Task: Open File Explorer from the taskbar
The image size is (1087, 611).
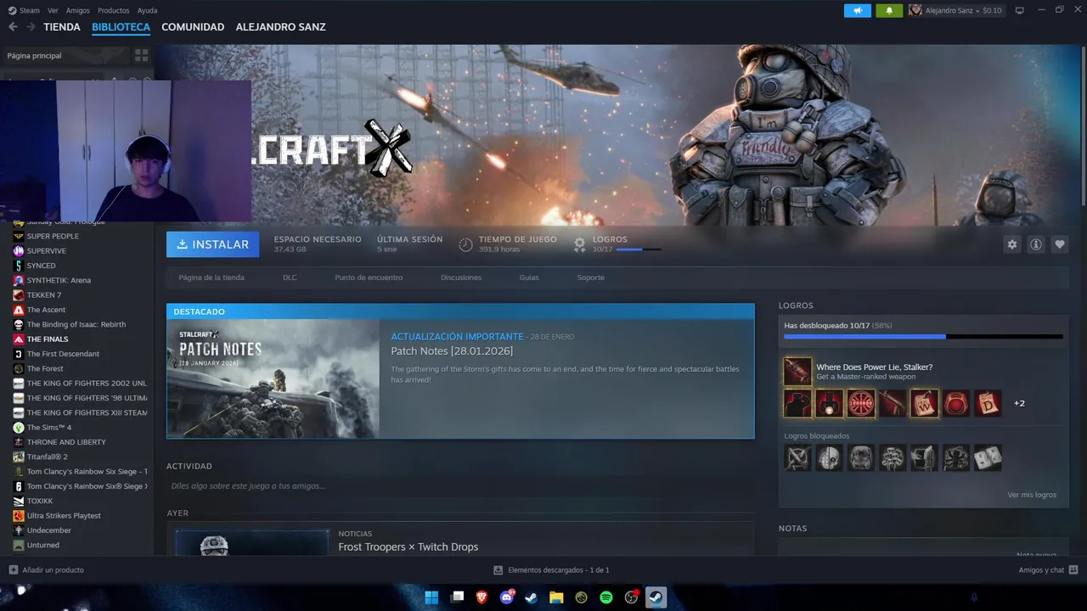Action: 556,597
